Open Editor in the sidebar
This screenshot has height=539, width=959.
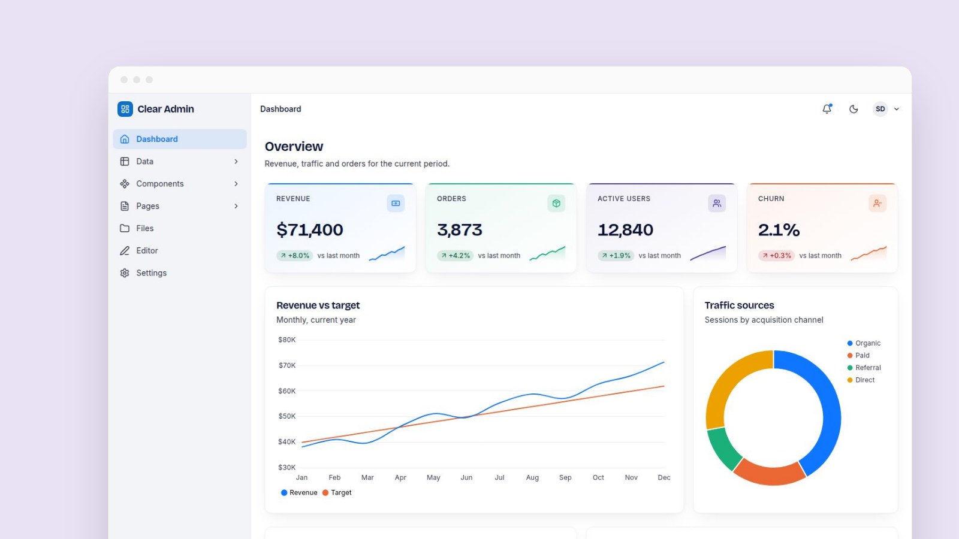[180, 250]
